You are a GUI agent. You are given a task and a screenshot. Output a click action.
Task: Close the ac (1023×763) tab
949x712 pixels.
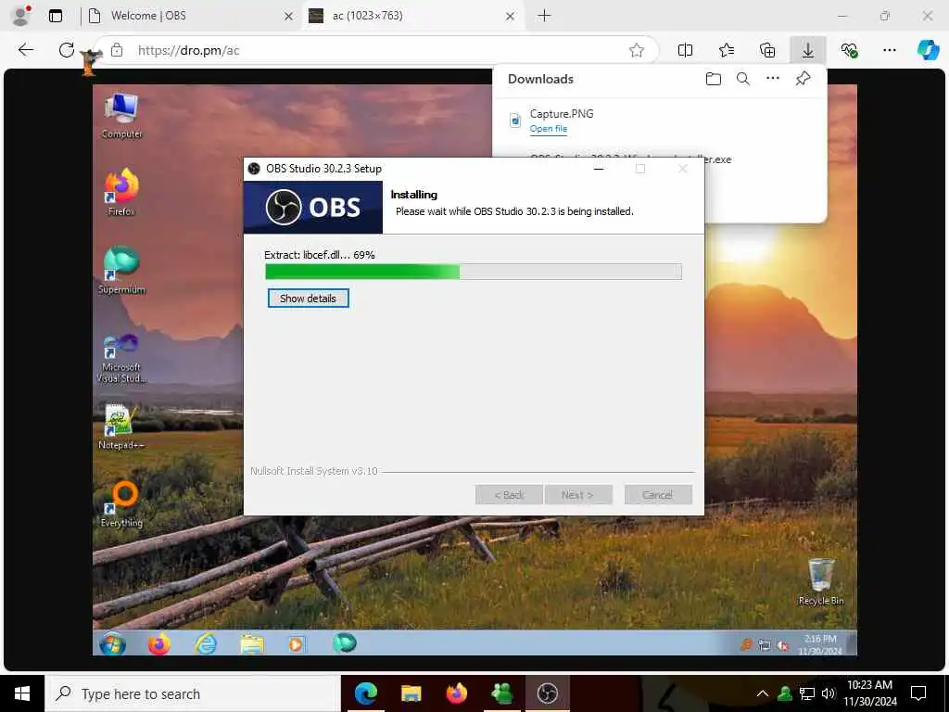[x=511, y=17]
